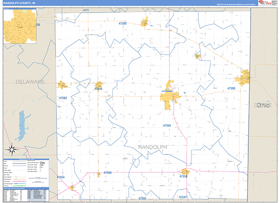The width and height of the screenshot is (280, 203).
Task: Click the ZIP code 47390 label
Action: (x=231, y=88)
